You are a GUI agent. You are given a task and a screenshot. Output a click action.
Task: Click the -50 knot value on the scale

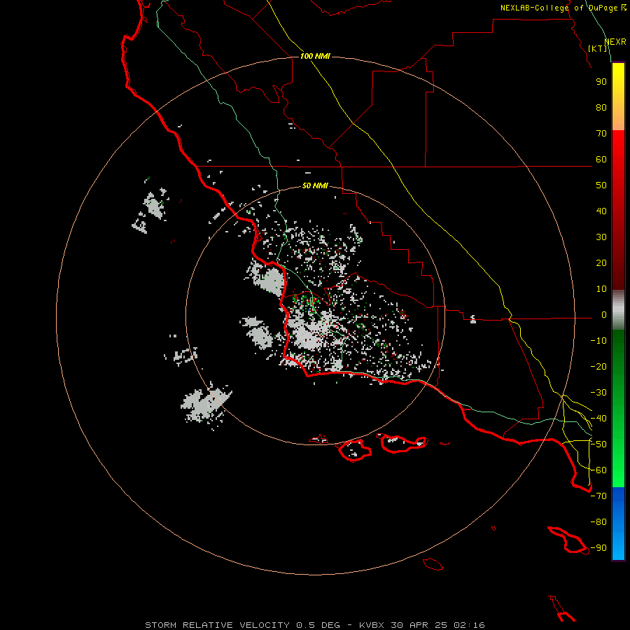598,444
